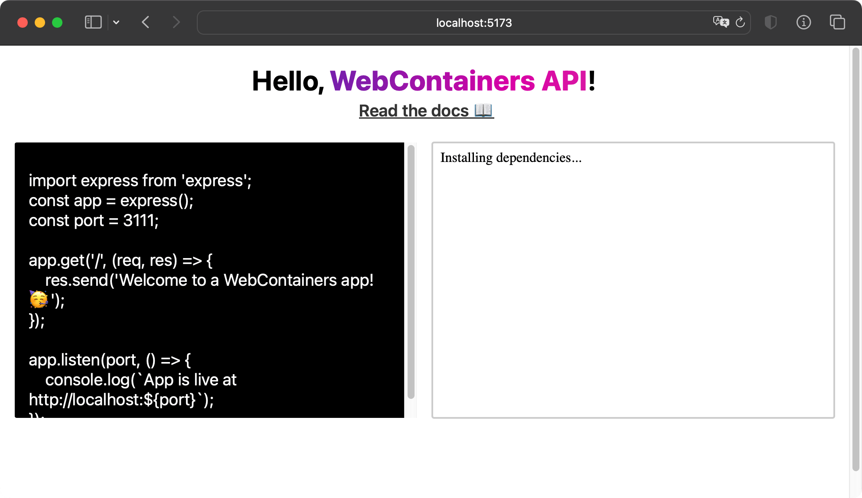Show the site information icon
The width and height of the screenshot is (862, 498).
point(803,22)
